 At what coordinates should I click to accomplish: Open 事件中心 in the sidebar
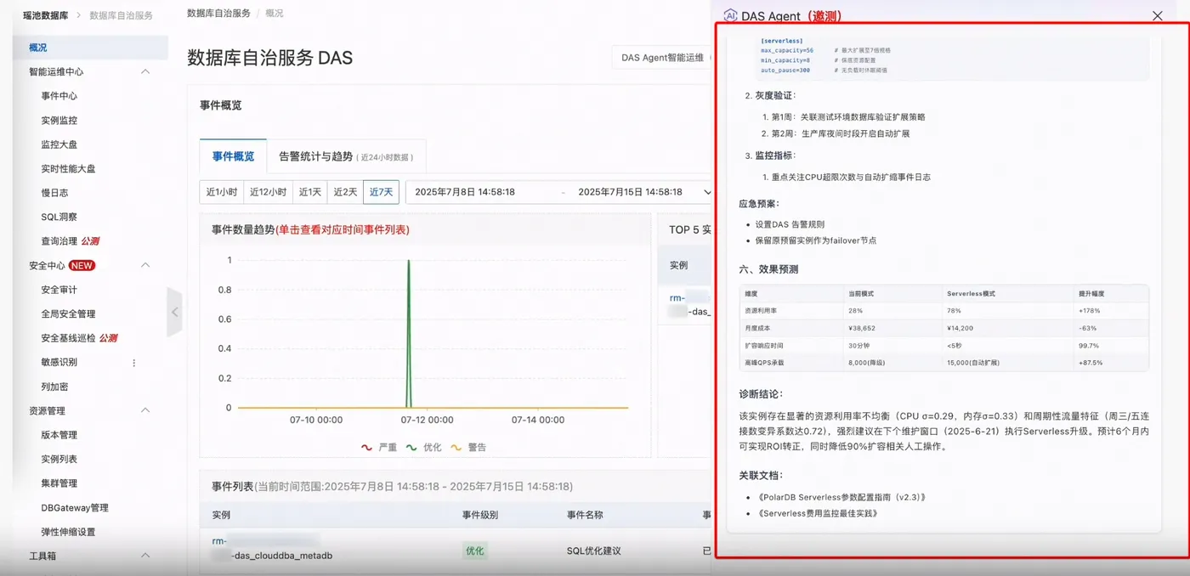59,96
